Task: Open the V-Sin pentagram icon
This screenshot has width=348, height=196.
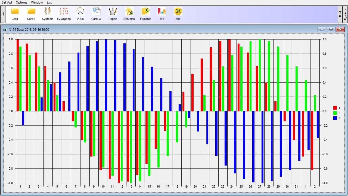Action: pyautogui.click(x=80, y=14)
